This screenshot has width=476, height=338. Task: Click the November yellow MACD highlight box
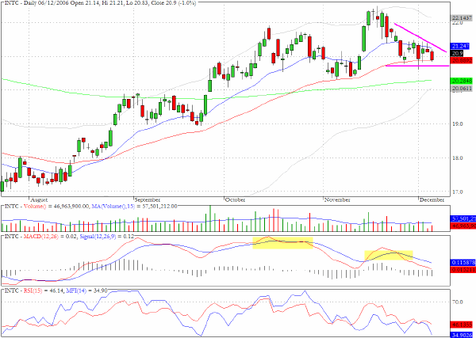pos(389,256)
